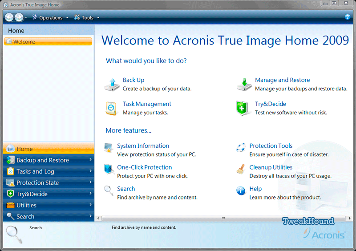
Task: Click the Cleanup Utilities brush icon
Action: click(241, 169)
